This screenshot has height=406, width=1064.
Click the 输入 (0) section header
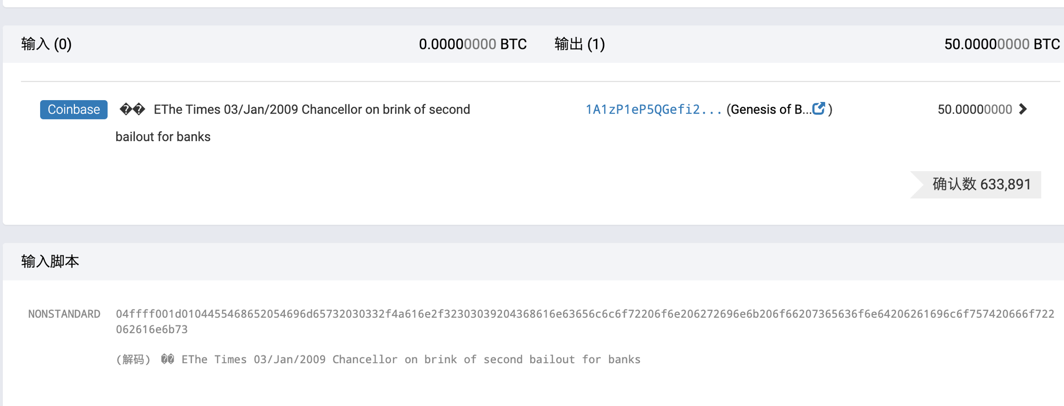47,44
